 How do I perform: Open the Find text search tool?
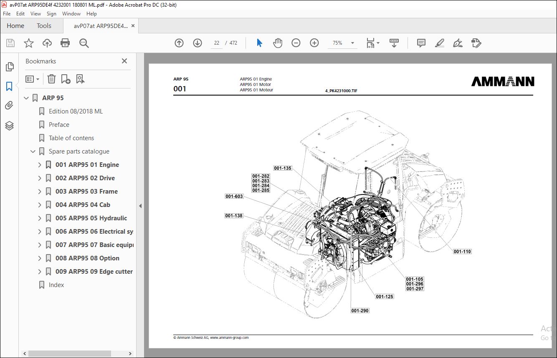coord(84,43)
